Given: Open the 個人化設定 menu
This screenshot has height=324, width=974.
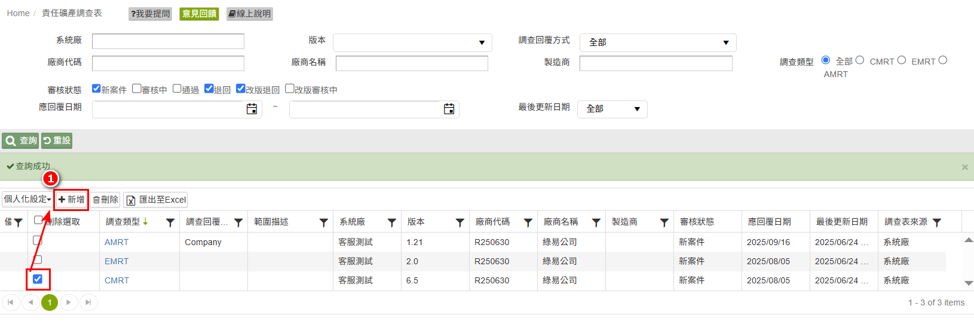Looking at the screenshot, I should tap(27, 199).
